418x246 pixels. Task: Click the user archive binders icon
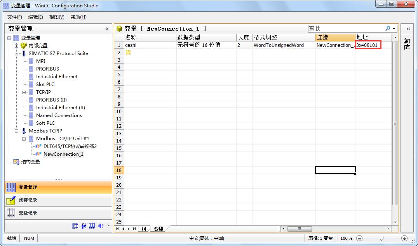(x=92, y=226)
